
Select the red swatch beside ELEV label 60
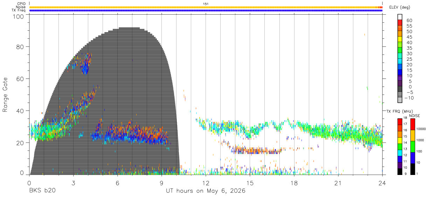400,23
